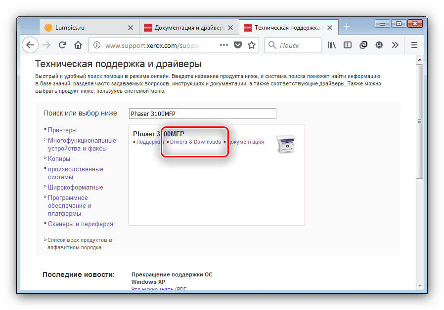The image size is (444, 310).
Task: Open Drivers & Downloads link
Action: (x=195, y=142)
